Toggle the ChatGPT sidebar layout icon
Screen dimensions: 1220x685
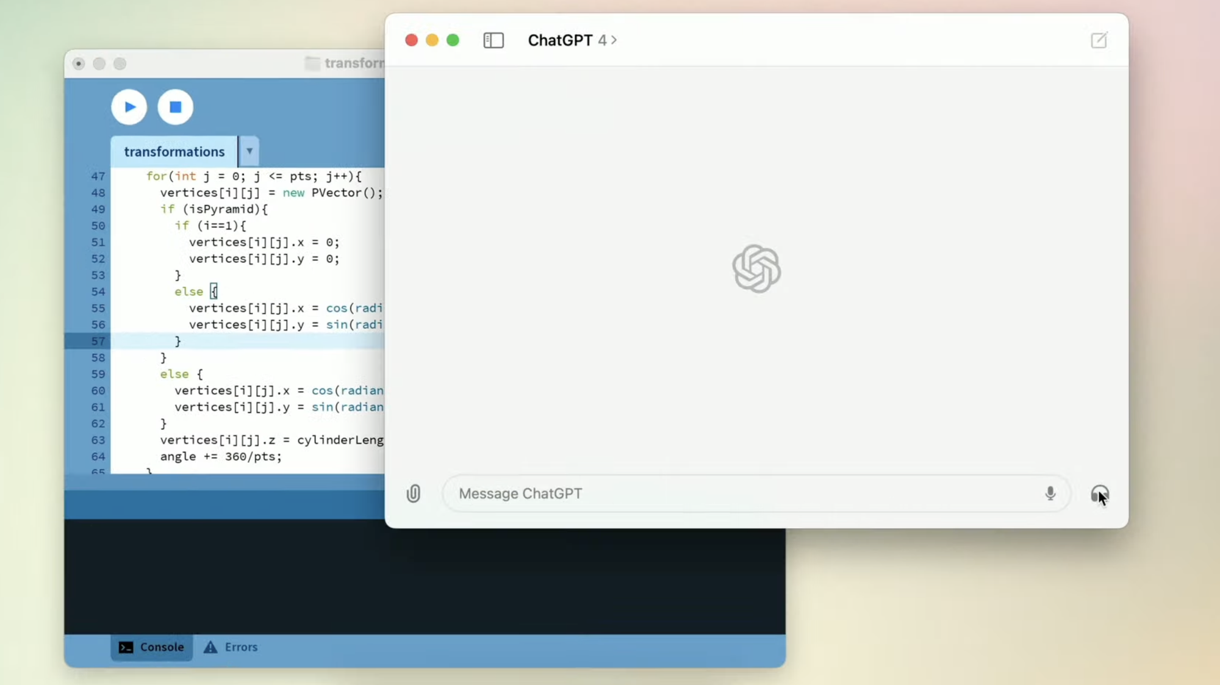point(493,40)
